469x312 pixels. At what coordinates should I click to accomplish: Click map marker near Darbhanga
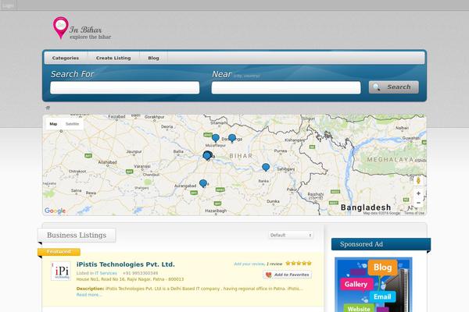point(231,138)
